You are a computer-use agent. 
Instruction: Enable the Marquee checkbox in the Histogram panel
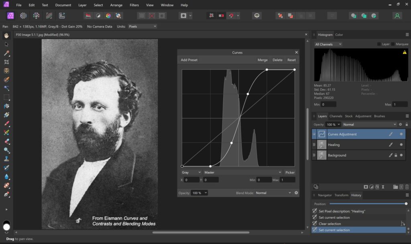click(393, 44)
